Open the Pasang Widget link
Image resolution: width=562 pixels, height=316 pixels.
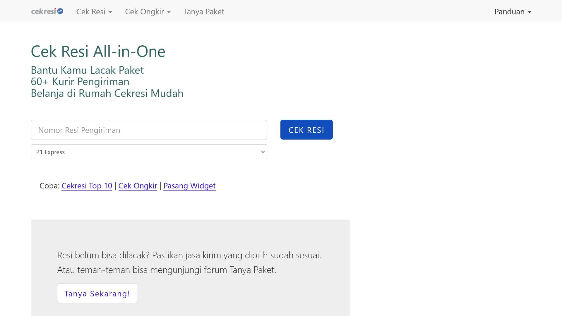[189, 186]
